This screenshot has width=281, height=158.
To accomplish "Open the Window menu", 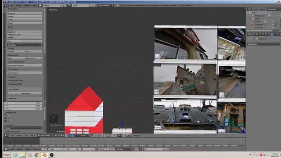I will [x=27, y=6].
